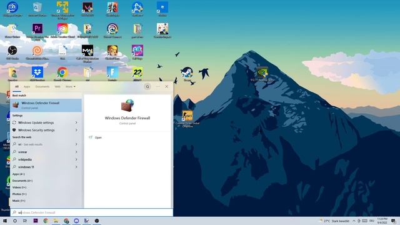Launch Clash of Clans desktop icon
Viewport: 400px width, 225px height.
112,51
